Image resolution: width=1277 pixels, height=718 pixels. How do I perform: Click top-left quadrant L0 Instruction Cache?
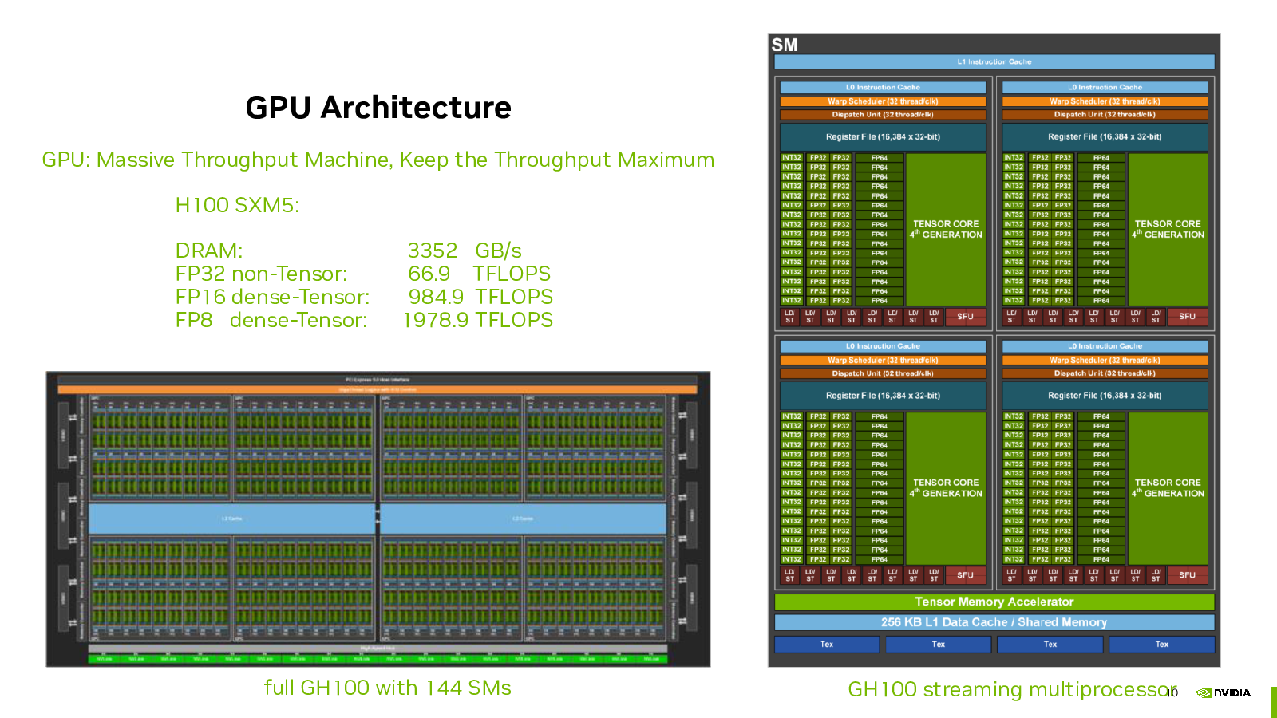(884, 88)
